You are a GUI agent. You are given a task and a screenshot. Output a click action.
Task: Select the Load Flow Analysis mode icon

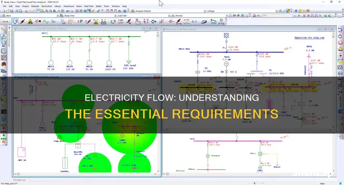pos(15,22)
